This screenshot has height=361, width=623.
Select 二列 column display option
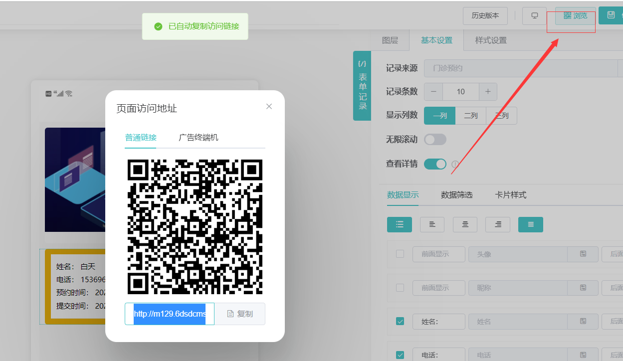(x=471, y=116)
